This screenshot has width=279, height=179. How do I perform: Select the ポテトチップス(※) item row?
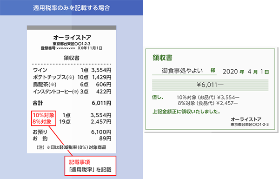(72, 77)
